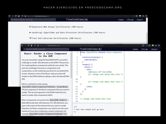This screenshot has width=166, height=124.
Task: Go forward in the front browser window
Action: coord(25,45)
